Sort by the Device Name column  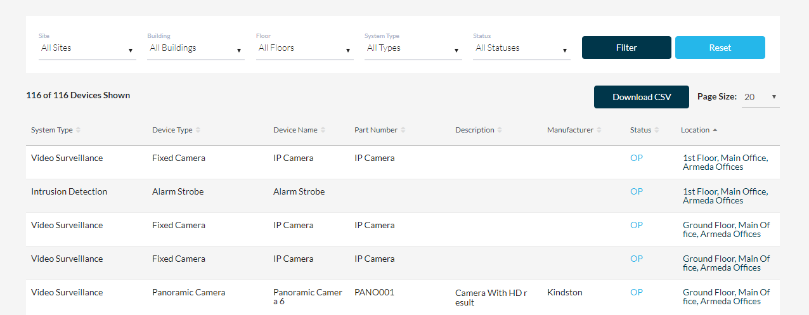[299, 130]
